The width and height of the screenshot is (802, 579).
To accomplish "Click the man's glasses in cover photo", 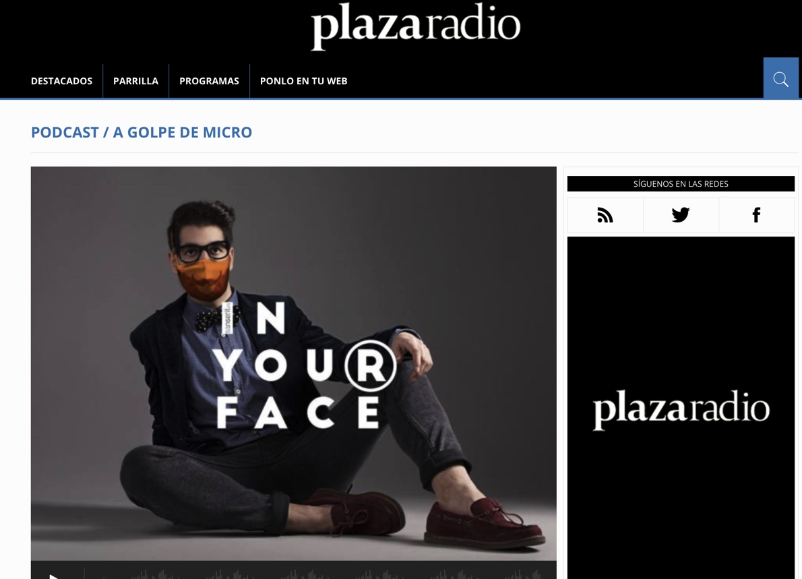I will pyautogui.click(x=203, y=251).
